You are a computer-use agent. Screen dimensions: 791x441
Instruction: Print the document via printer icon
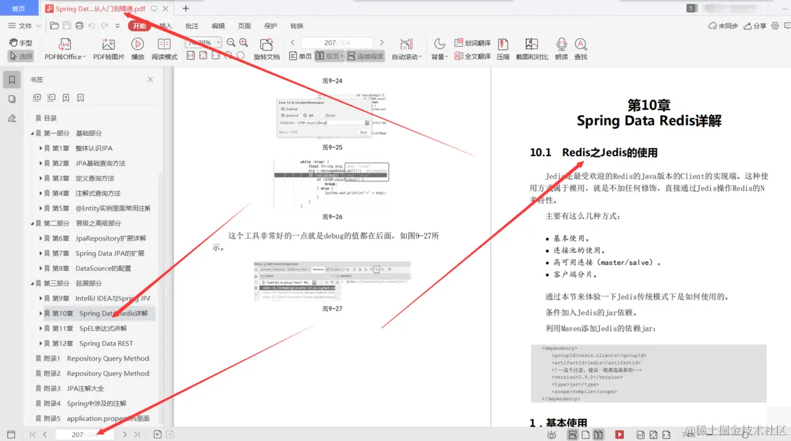click(x=79, y=26)
